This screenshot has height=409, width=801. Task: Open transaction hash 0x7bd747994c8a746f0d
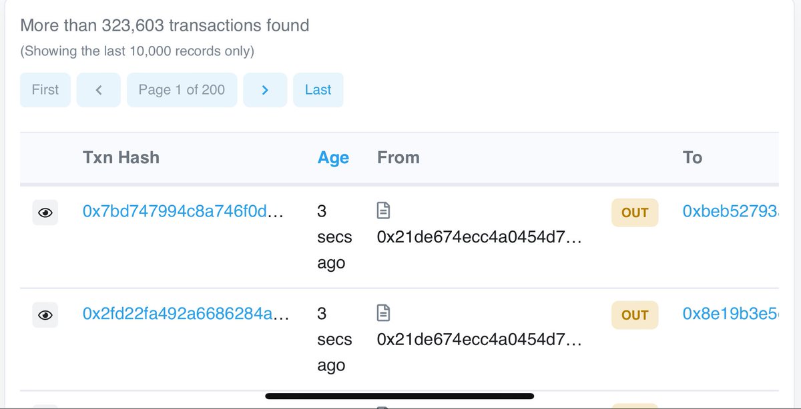pos(184,212)
